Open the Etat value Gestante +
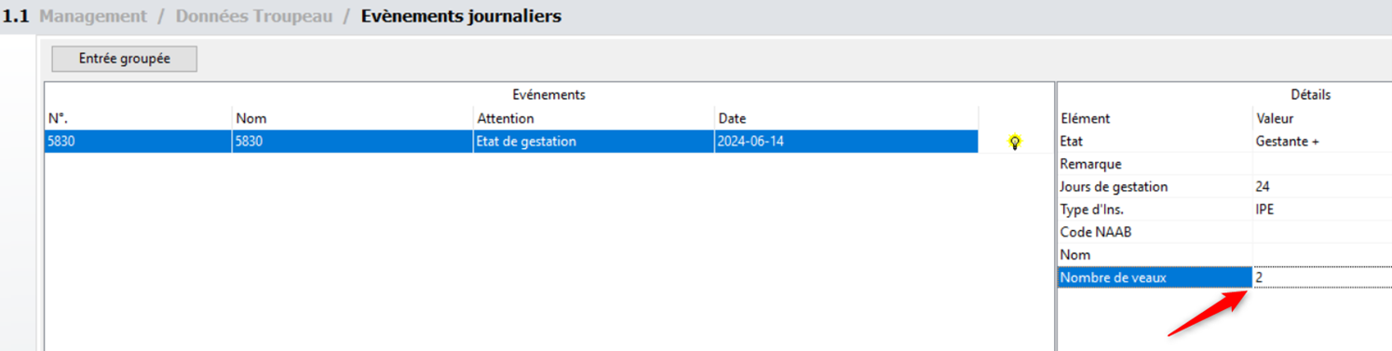 coord(1322,142)
